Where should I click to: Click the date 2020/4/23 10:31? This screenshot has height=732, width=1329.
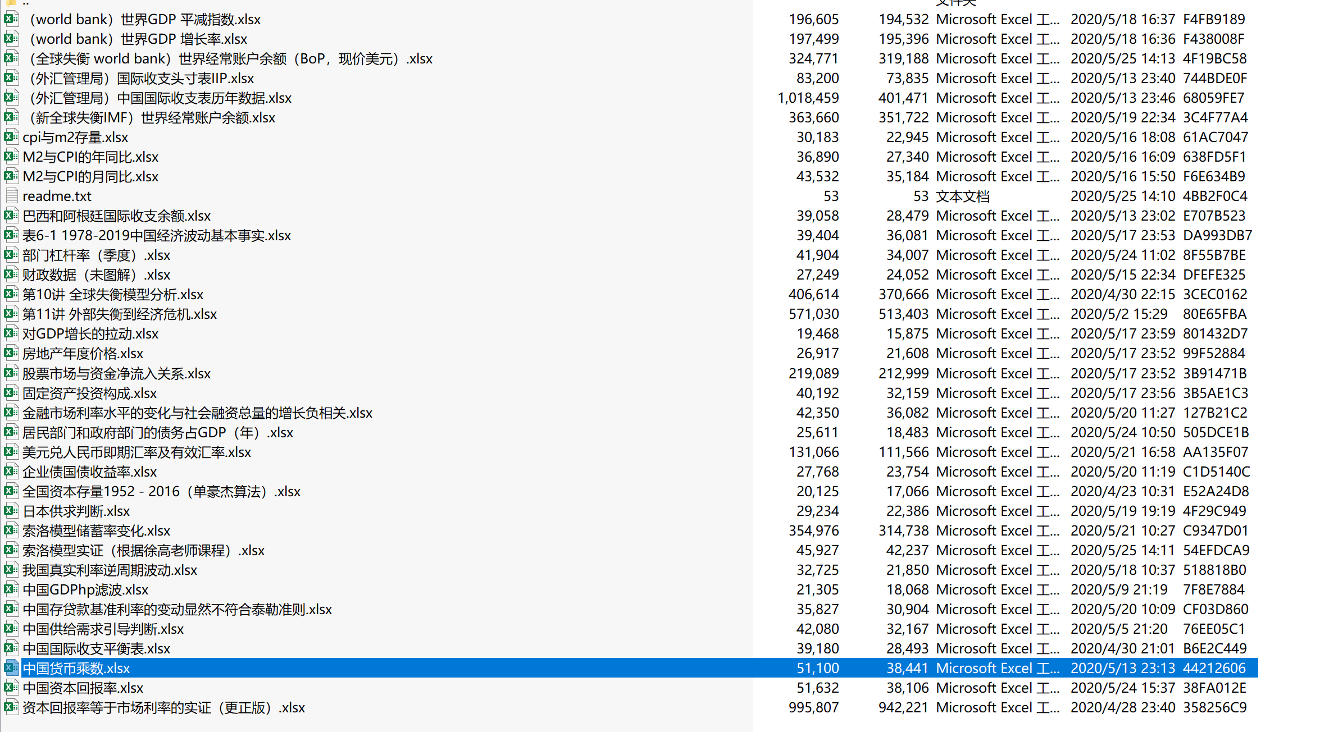click(1123, 492)
